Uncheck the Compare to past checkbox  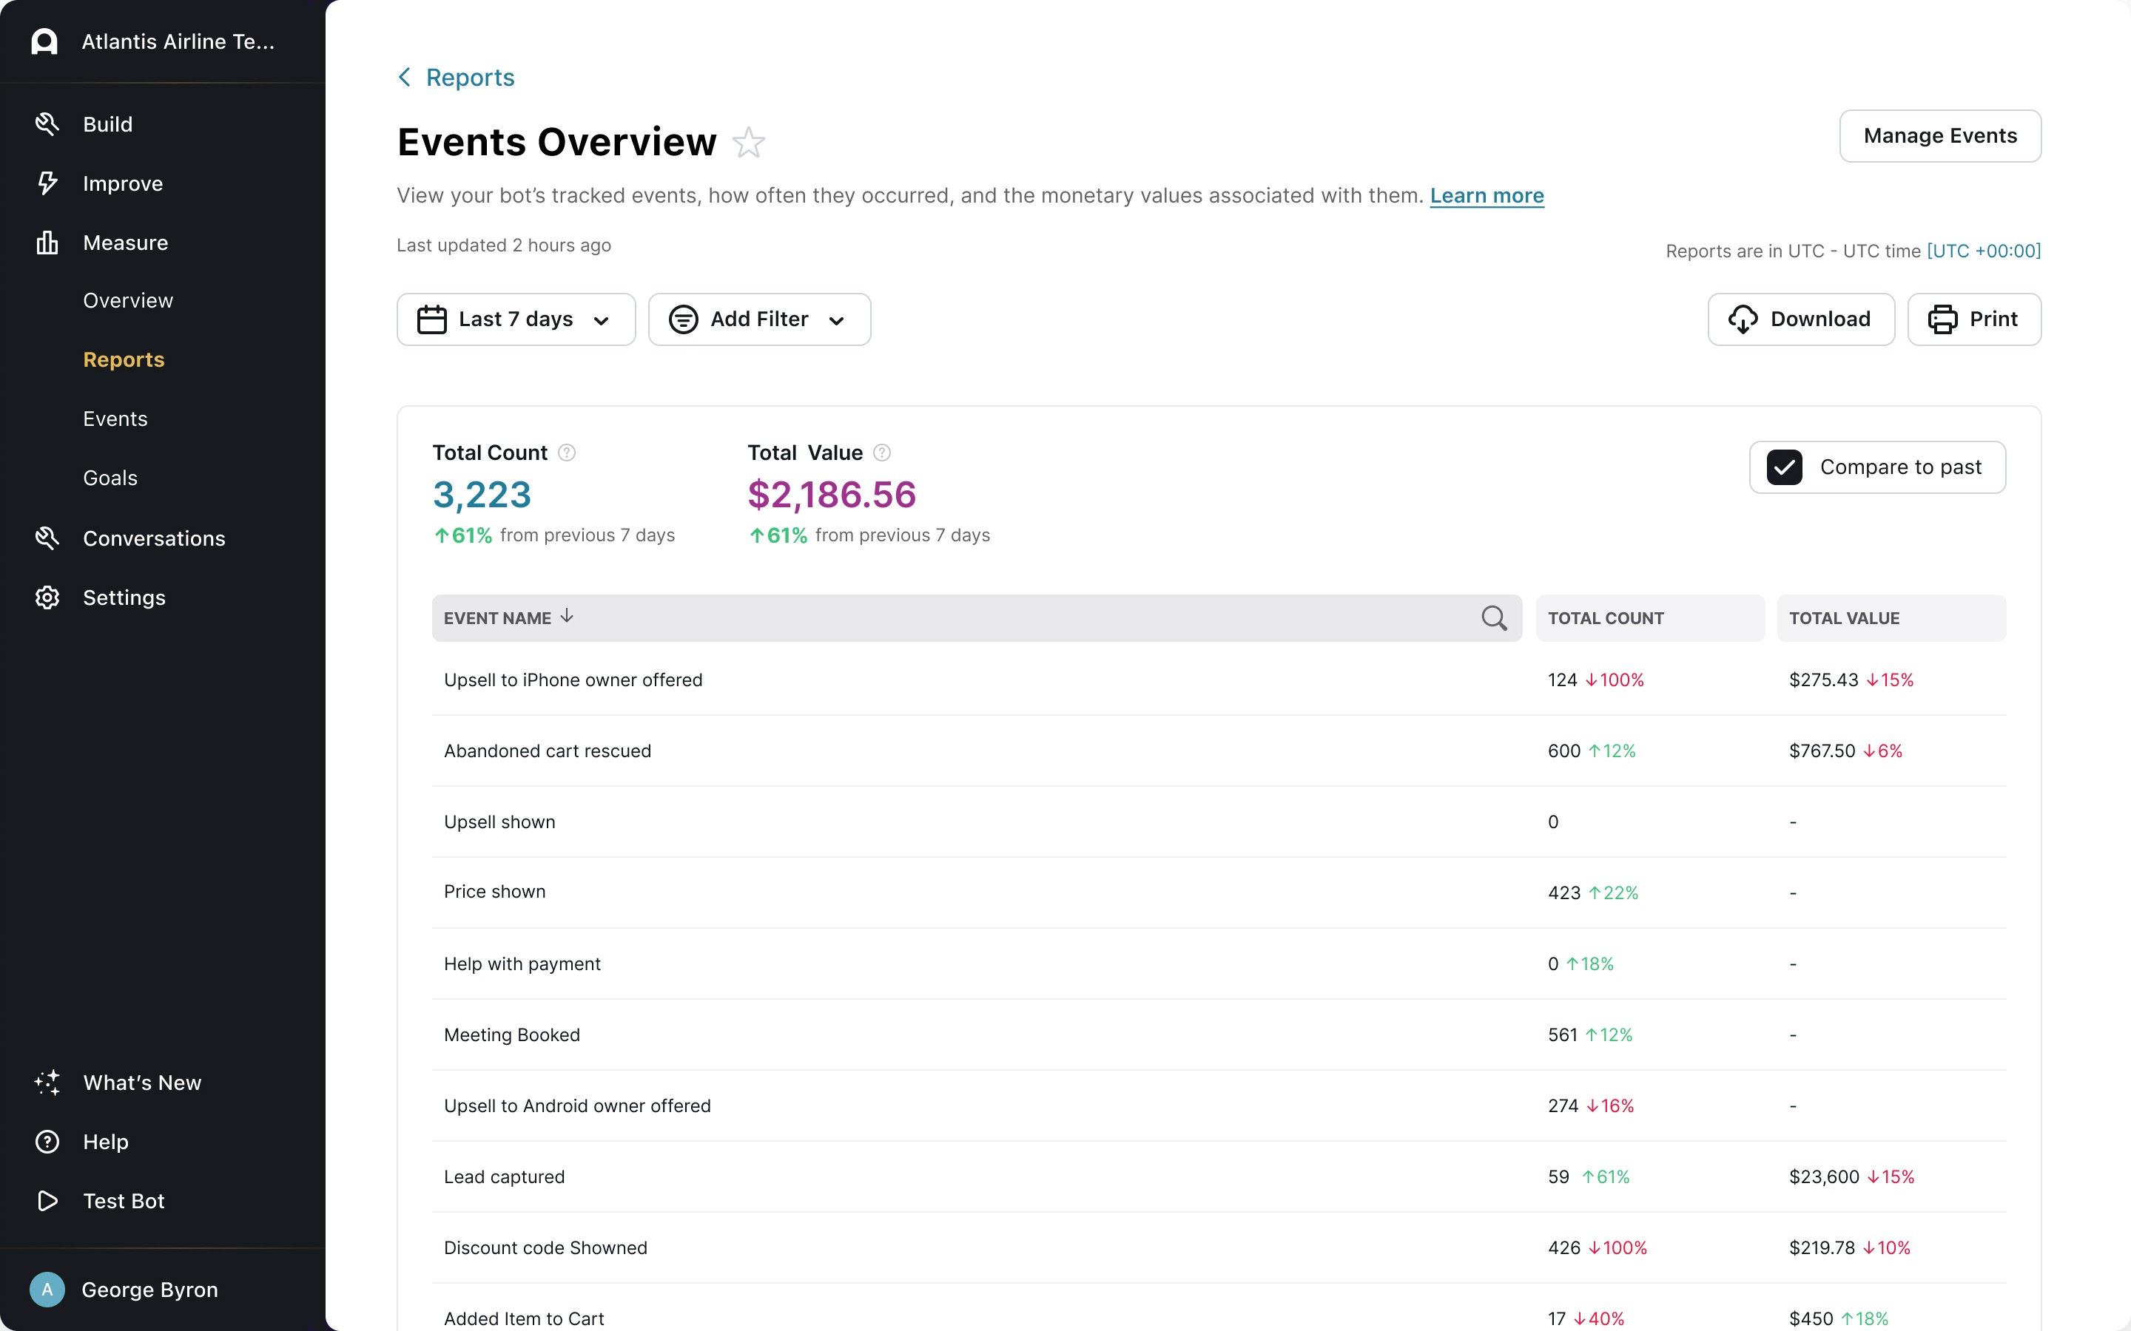(x=1784, y=467)
